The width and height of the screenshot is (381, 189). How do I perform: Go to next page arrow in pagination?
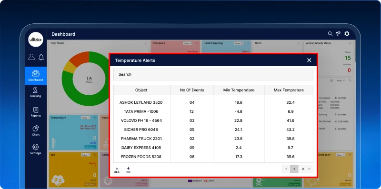point(310,169)
